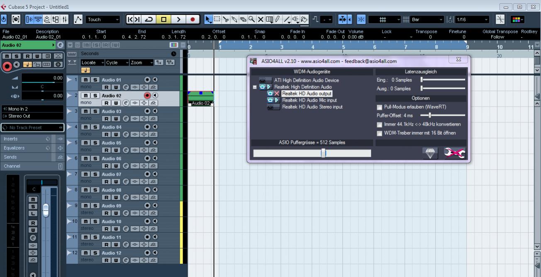Viewport: 541px width, 277px height.
Task: Record-enable the Audio 04 track
Action: point(147,127)
